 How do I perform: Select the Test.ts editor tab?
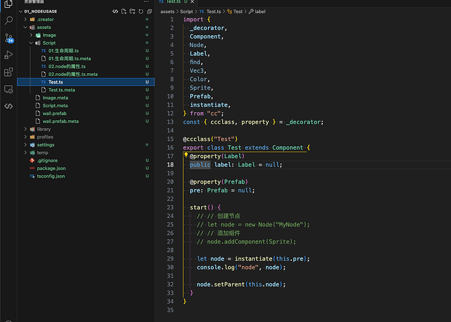click(x=173, y=3)
